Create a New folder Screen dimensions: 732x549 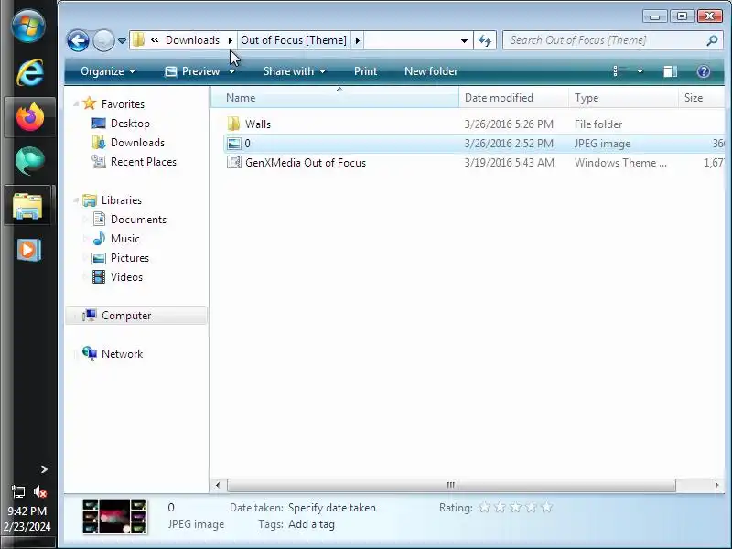coord(431,71)
